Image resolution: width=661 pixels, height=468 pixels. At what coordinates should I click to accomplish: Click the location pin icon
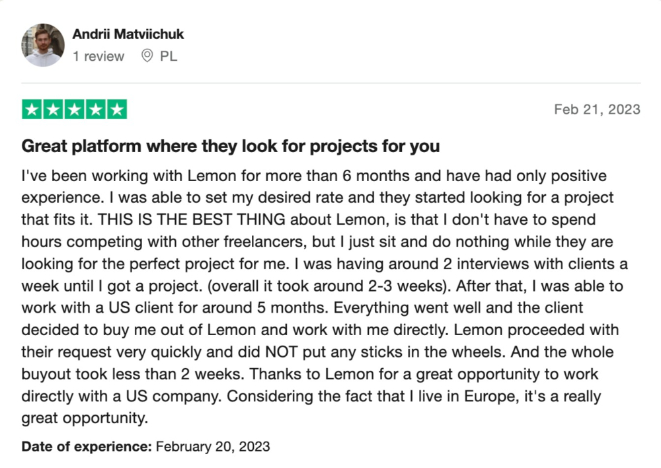147,56
